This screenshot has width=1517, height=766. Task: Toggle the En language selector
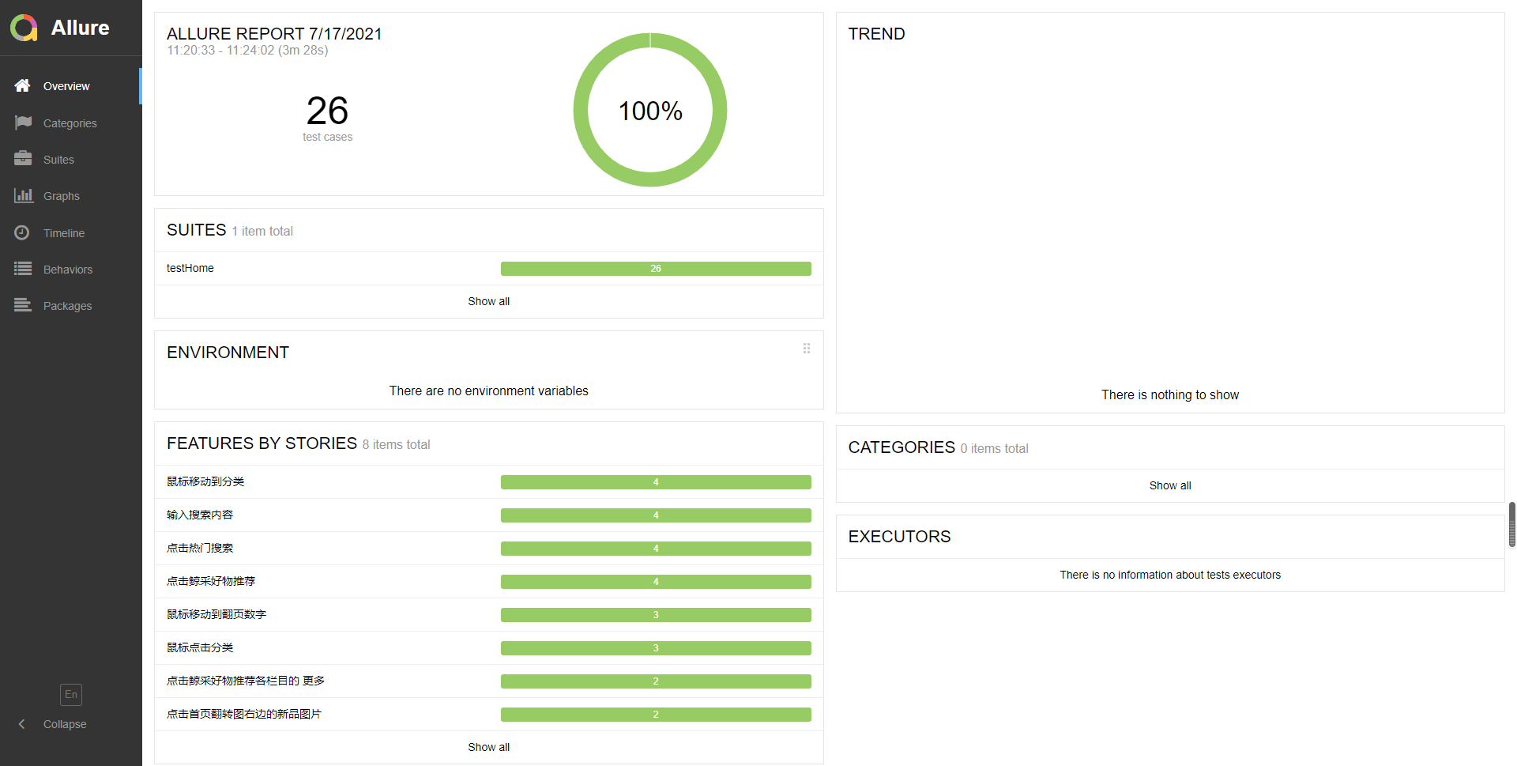click(71, 694)
